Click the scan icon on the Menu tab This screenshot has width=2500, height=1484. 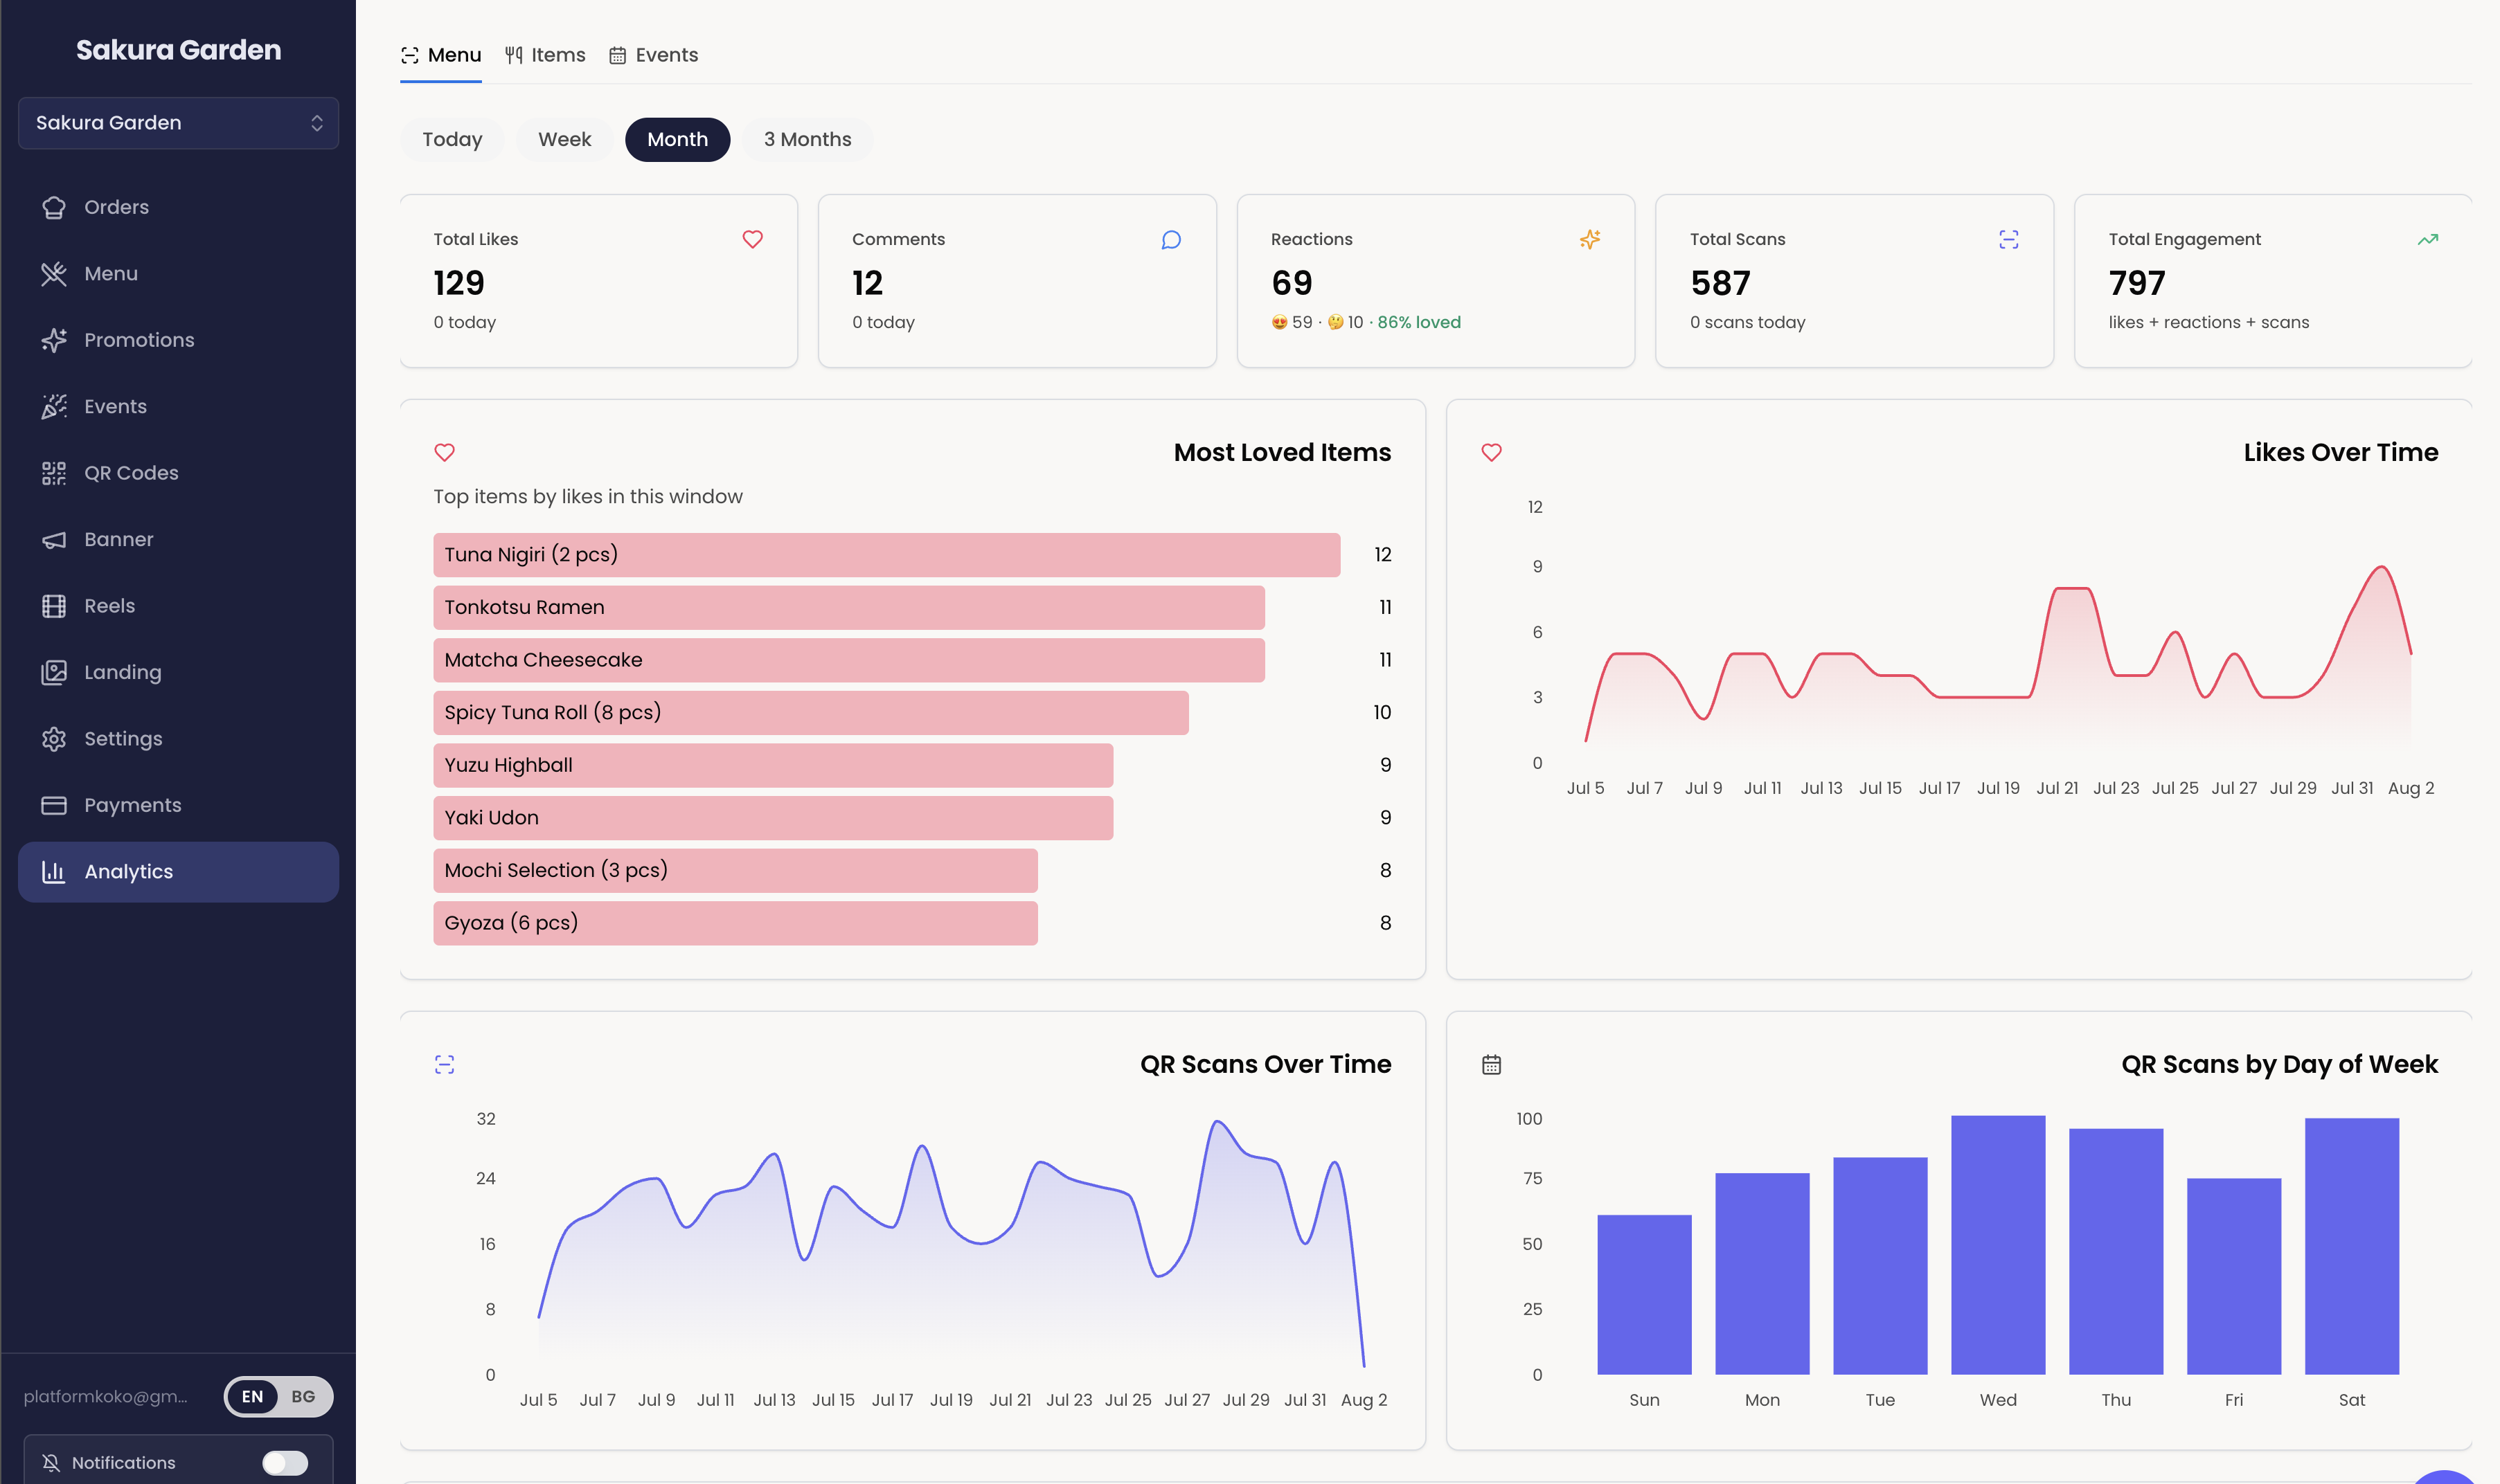pyautogui.click(x=409, y=55)
